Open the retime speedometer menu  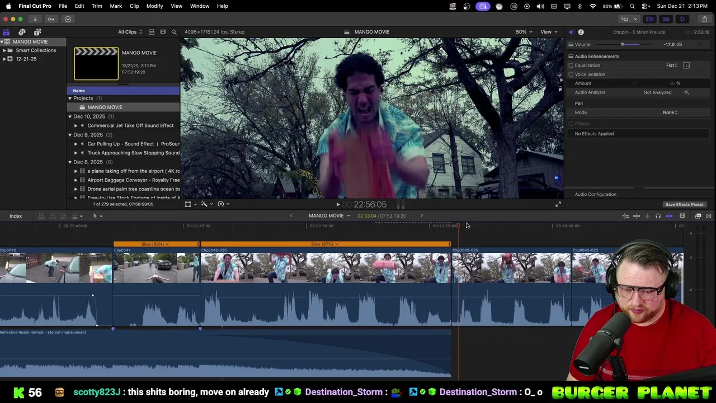[x=223, y=204]
